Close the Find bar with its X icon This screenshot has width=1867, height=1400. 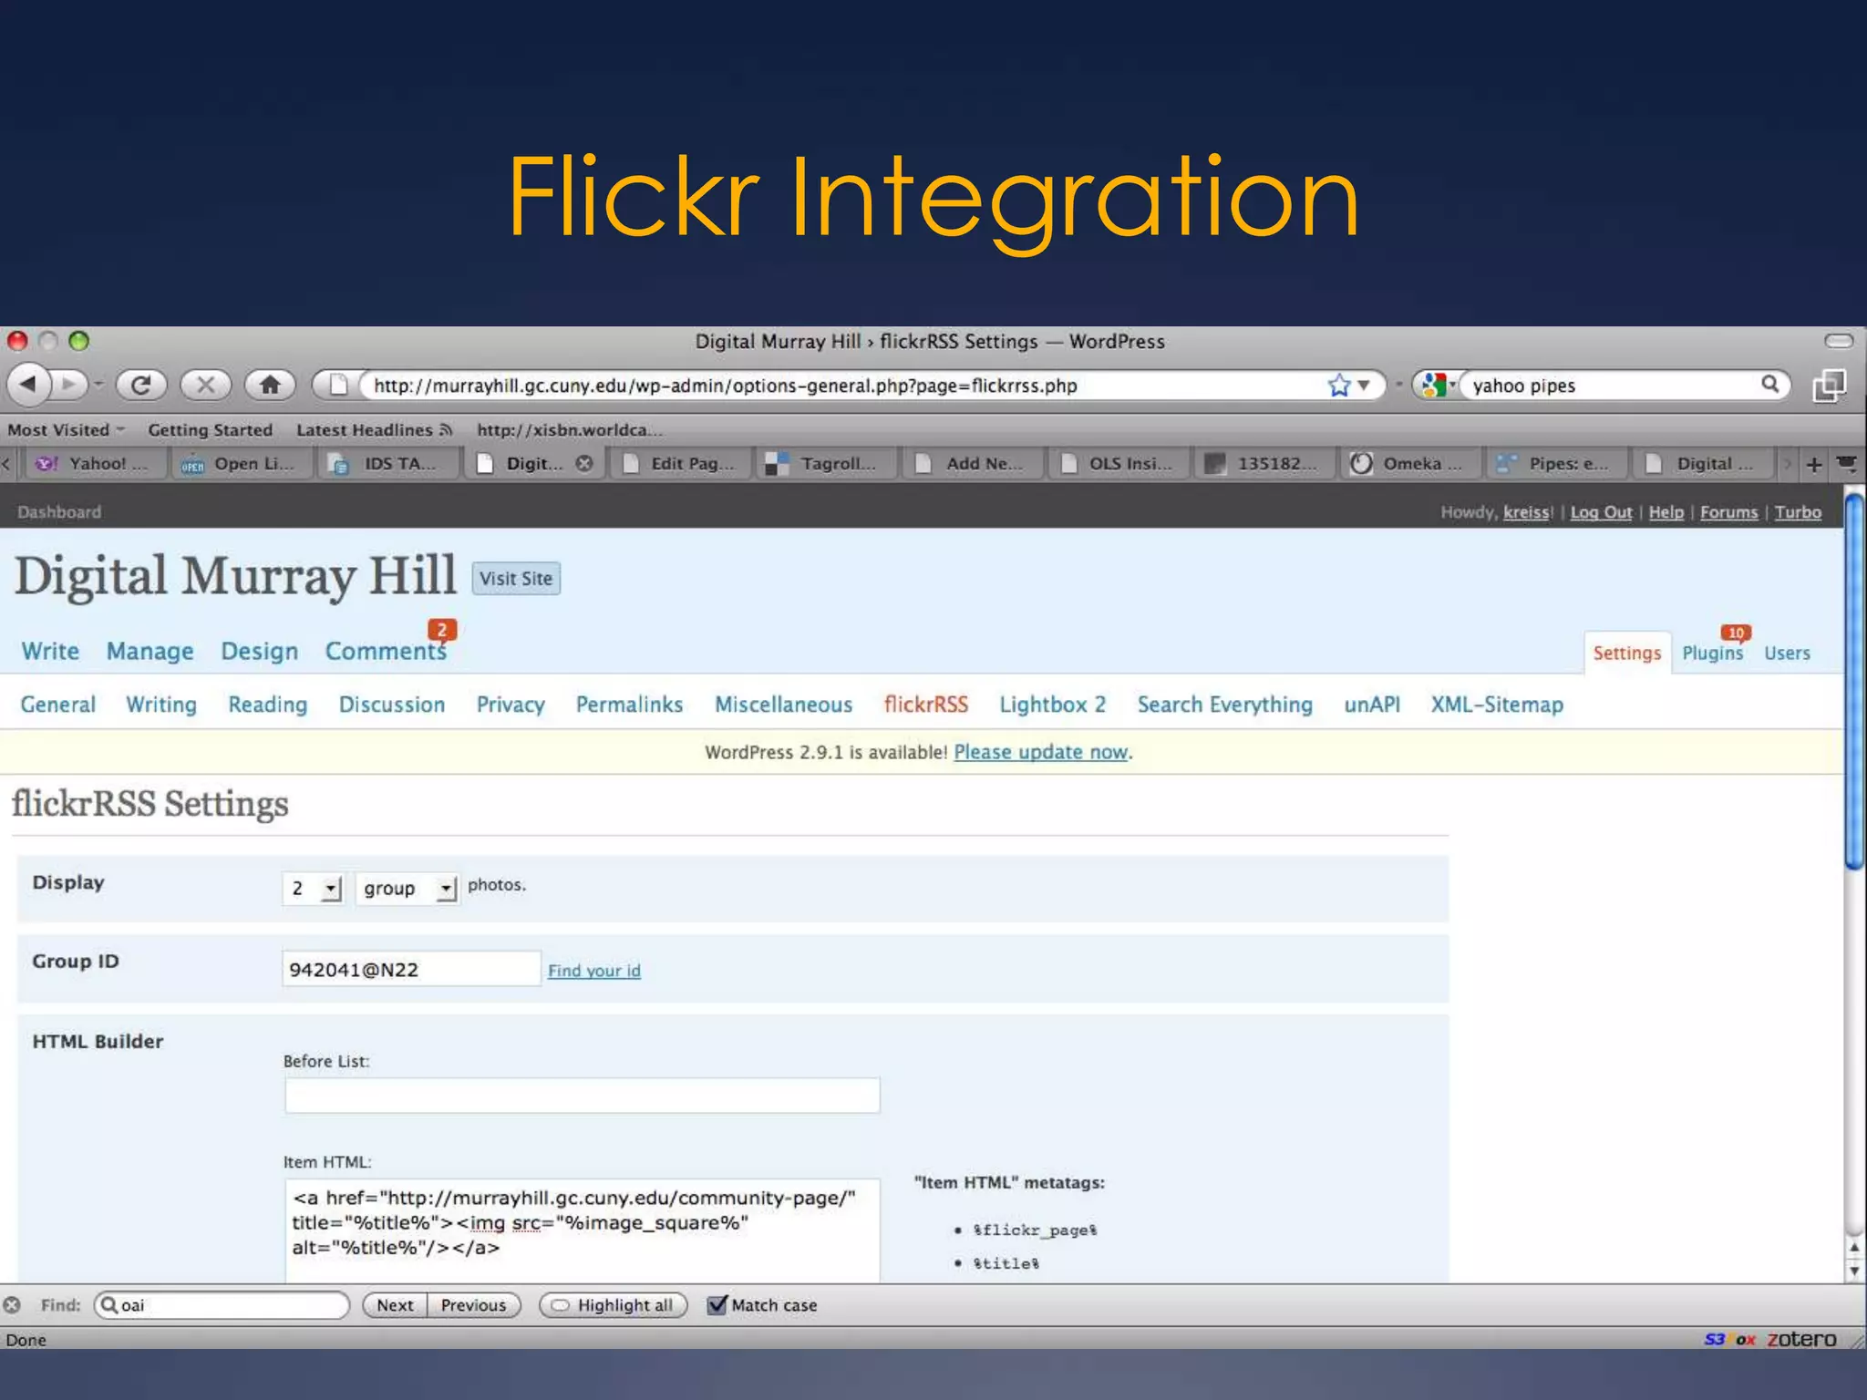point(12,1305)
